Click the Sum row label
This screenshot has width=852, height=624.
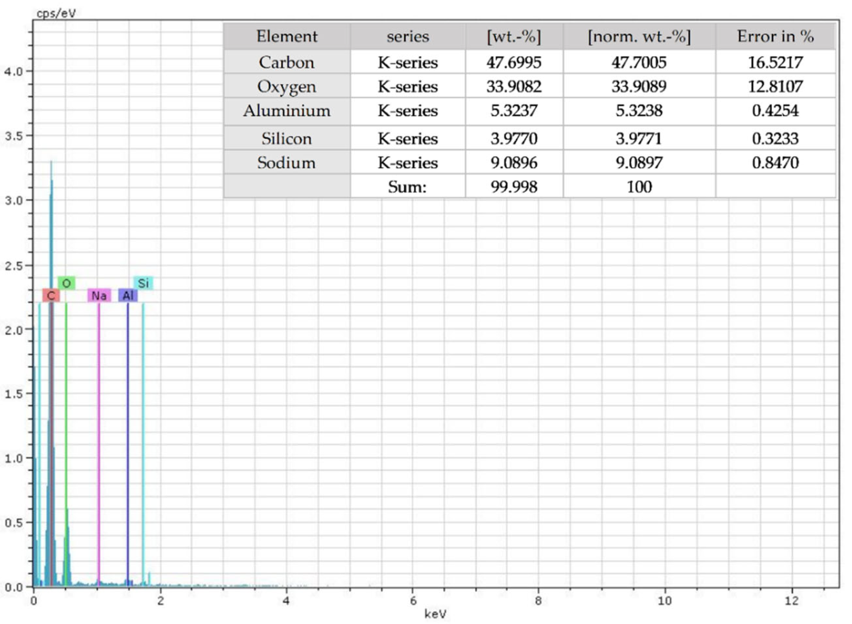pos(407,187)
